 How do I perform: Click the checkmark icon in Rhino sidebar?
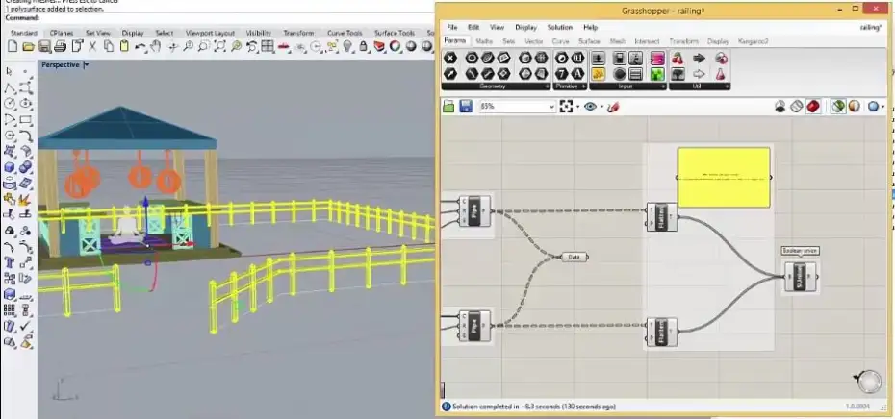point(26,327)
